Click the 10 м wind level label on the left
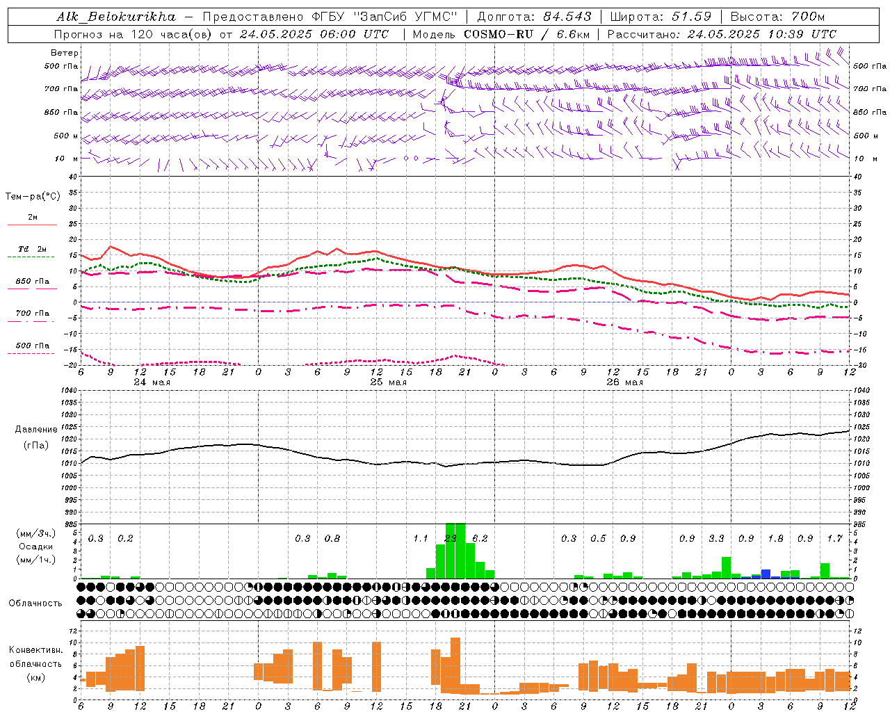890x712 pixels. pos(67,159)
